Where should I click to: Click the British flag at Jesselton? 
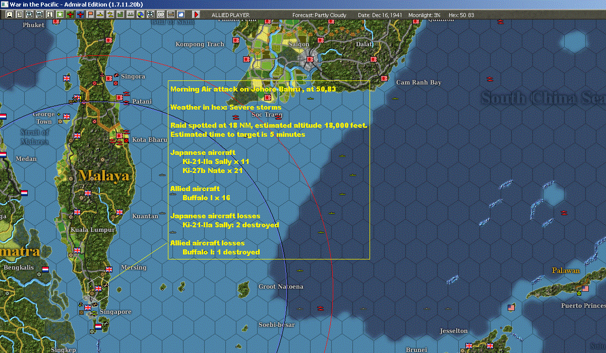[469, 346]
